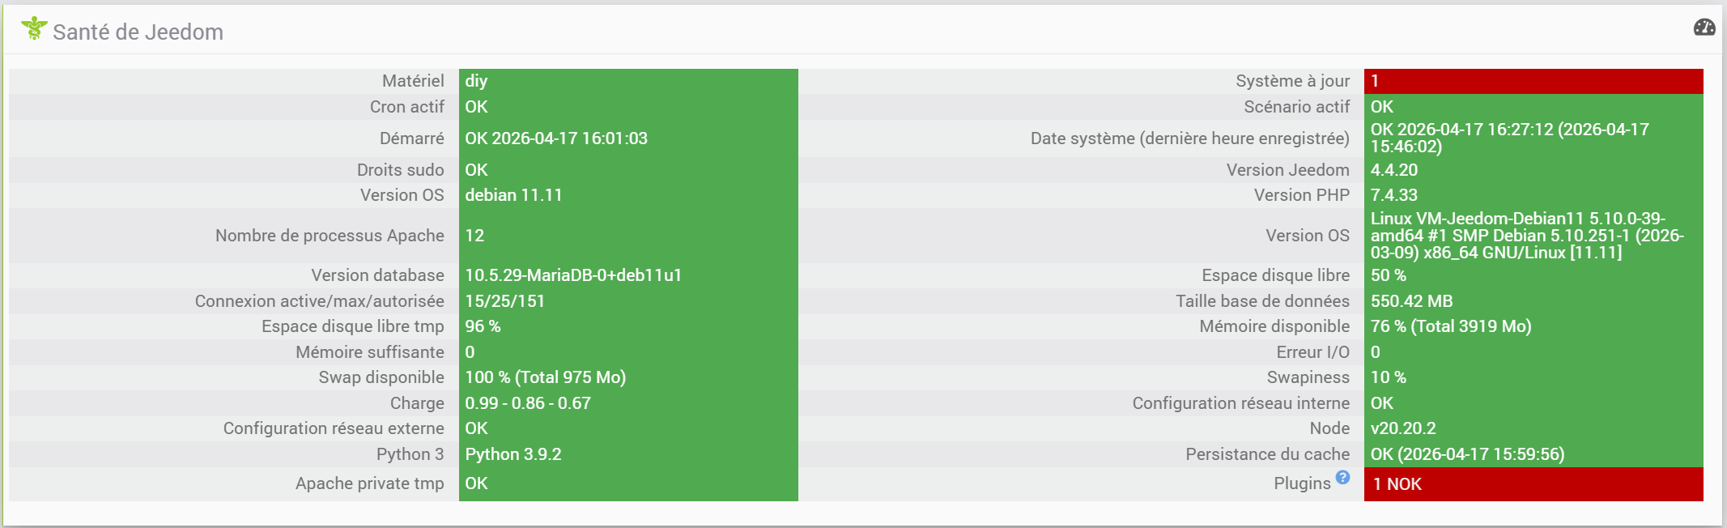
Task: Click the Démarré start date value
Action: click(556, 138)
